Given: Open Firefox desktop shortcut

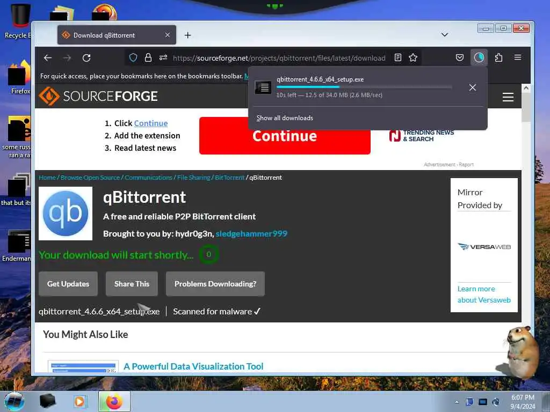Looking at the screenshot, I should (19, 77).
